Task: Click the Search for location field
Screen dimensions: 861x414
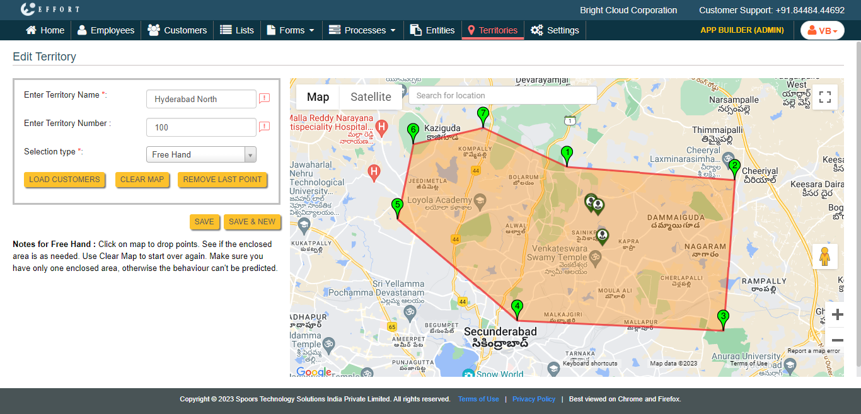Action: point(502,96)
